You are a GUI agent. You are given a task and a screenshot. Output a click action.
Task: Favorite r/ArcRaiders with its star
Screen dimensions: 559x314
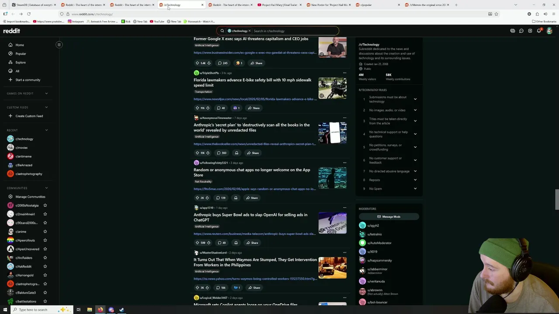tap(45, 258)
